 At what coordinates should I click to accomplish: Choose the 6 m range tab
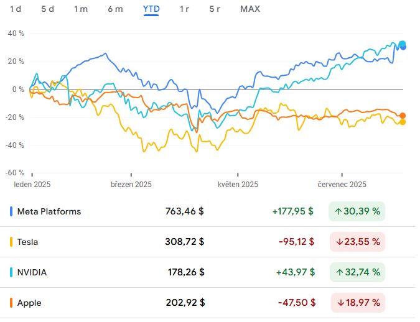pos(116,9)
